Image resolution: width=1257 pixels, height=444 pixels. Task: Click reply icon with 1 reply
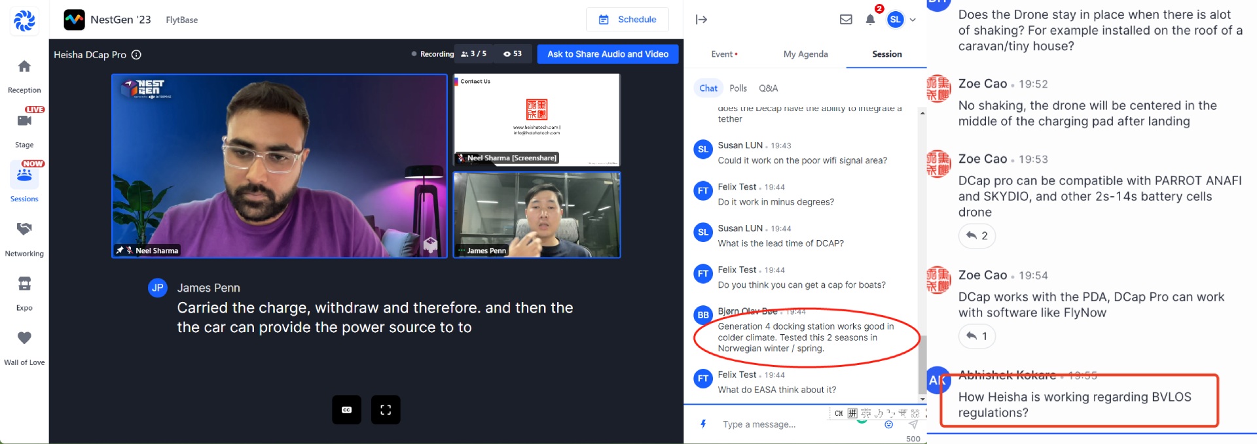pos(977,336)
